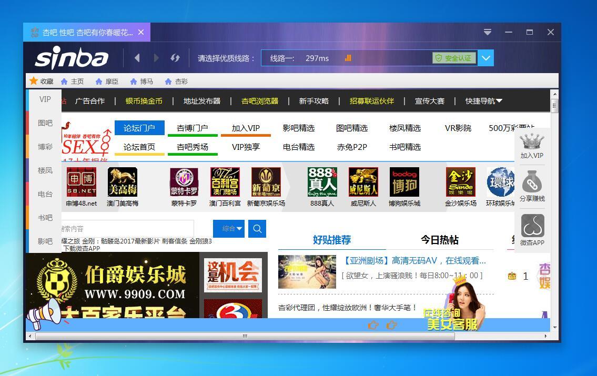This screenshot has width=597, height=376.
Task: Open the 杏彩 bookmark
Action: pyautogui.click(x=176, y=82)
